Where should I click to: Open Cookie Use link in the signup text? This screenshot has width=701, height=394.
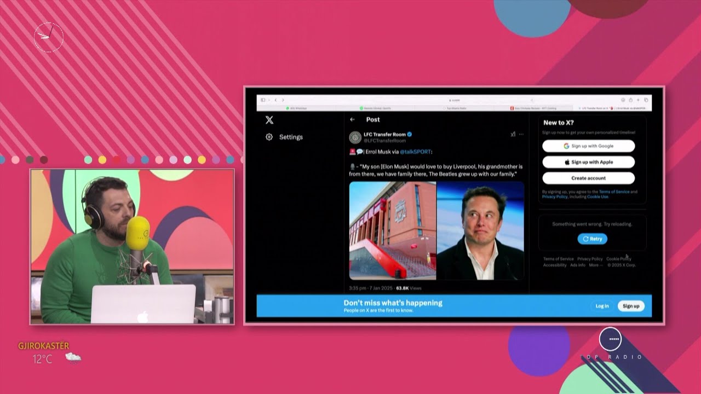pyautogui.click(x=597, y=196)
